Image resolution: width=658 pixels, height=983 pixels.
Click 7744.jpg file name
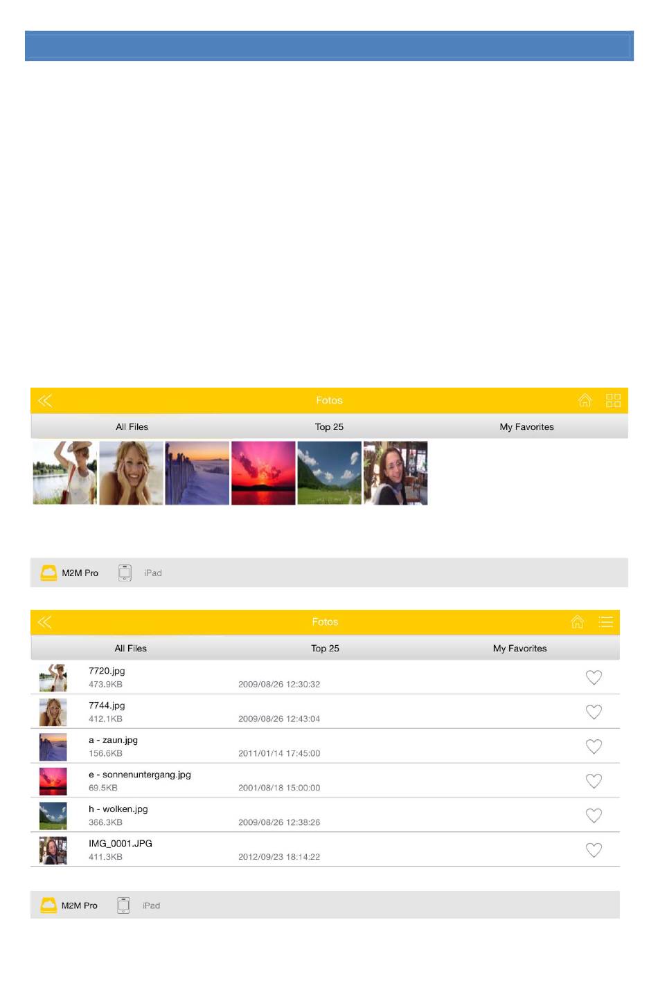pos(107,705)
